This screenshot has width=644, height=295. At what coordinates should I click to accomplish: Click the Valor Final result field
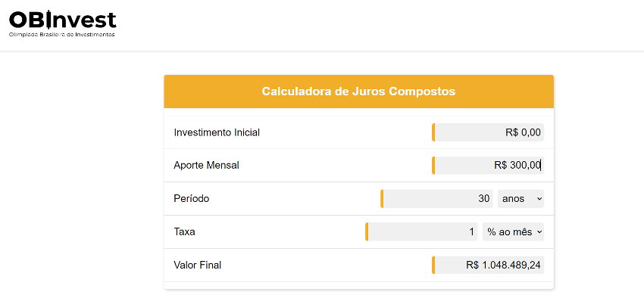click(488, 265)
